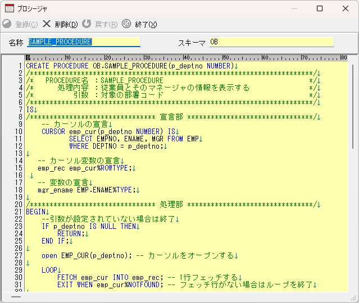
Task: Click the vertical scrollbar thumb of editor
Action: tap(353, 107)
